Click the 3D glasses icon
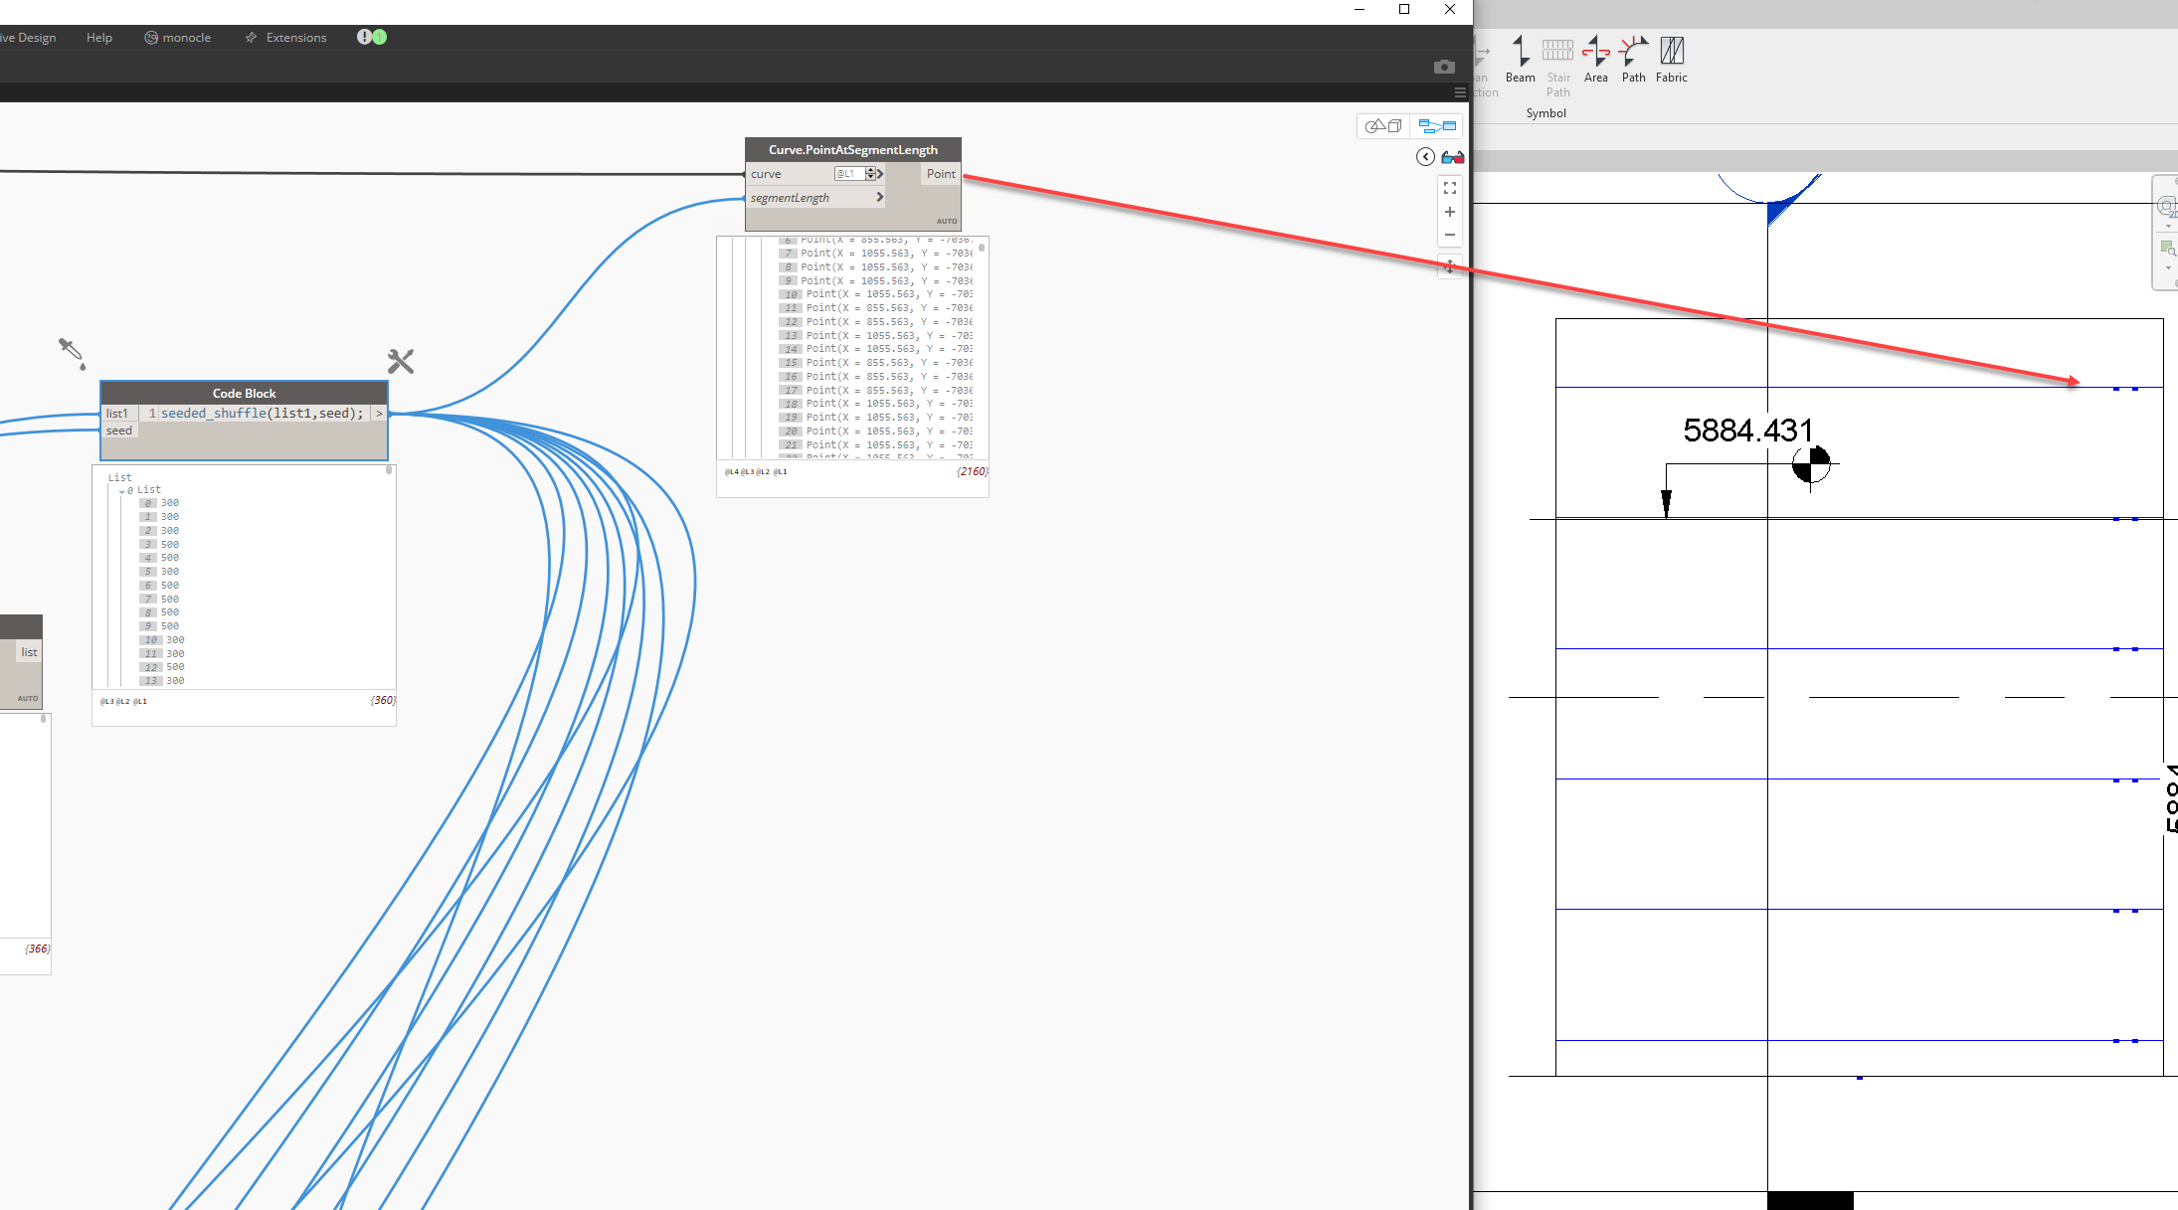2178x1210 pixels. pyautogui.click(x=1452, y=157)
